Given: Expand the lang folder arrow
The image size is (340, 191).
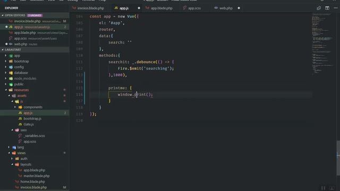Looking at the screenshot, I should click(9, 147).
